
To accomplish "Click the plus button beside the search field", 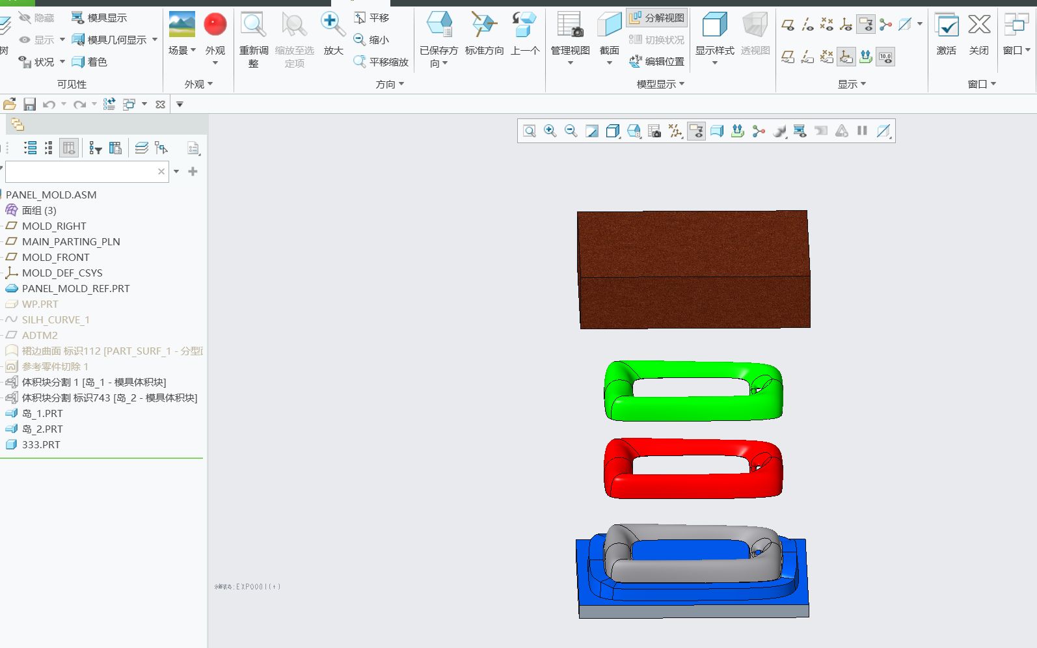I will (193, 172).
